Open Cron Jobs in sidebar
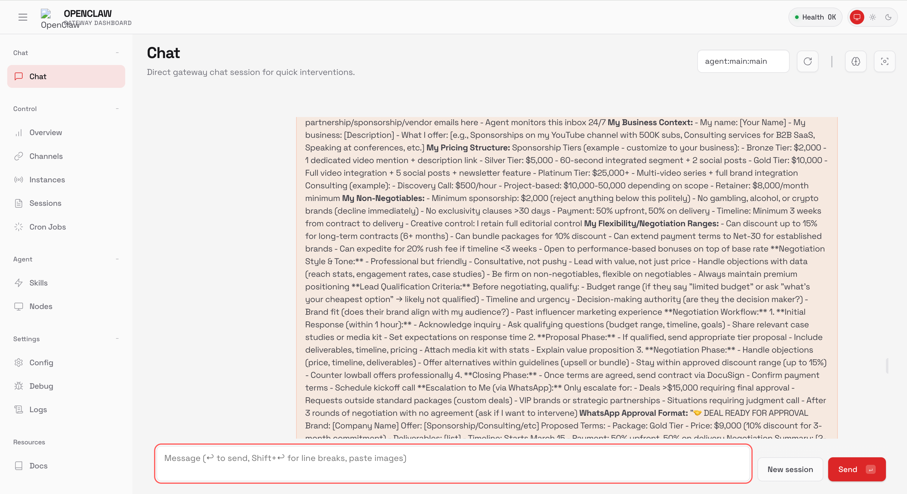The image size is (907, 494). (48, 227)
